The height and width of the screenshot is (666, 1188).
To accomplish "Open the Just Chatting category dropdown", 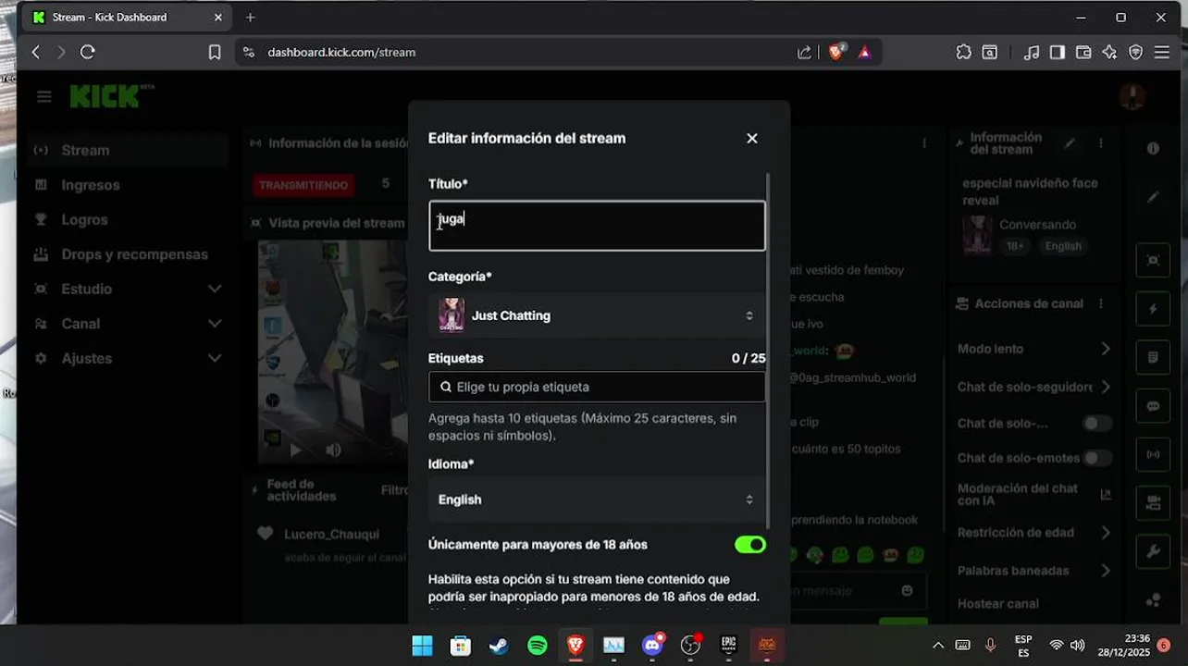I will click(597, 315).
